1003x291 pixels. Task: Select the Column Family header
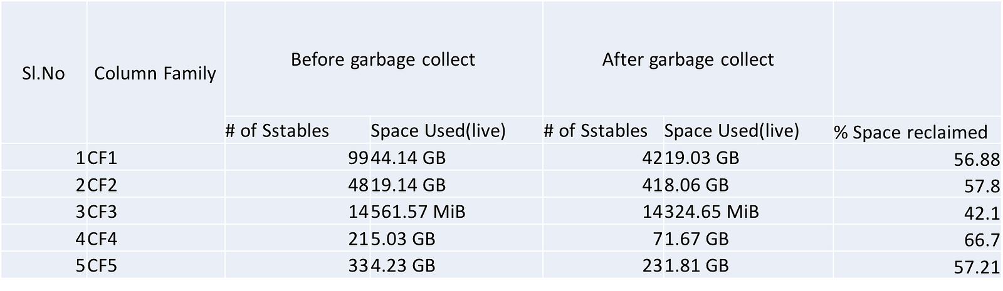pyautogui.click(x=155, y=74)
